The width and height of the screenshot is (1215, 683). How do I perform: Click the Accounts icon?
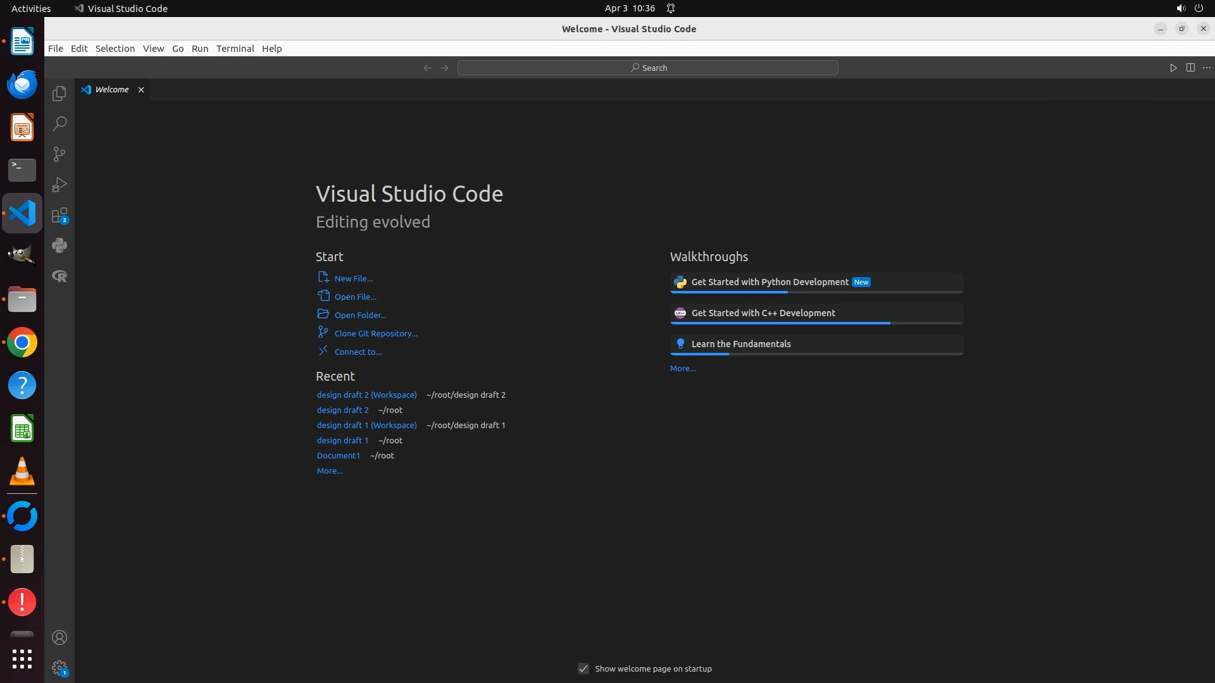coord(59,637)
